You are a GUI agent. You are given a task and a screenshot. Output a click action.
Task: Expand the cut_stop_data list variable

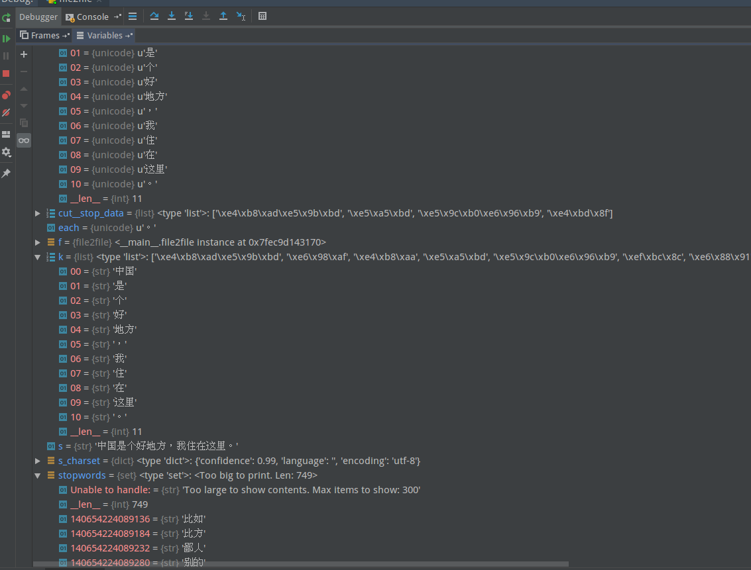coord(37,213)
